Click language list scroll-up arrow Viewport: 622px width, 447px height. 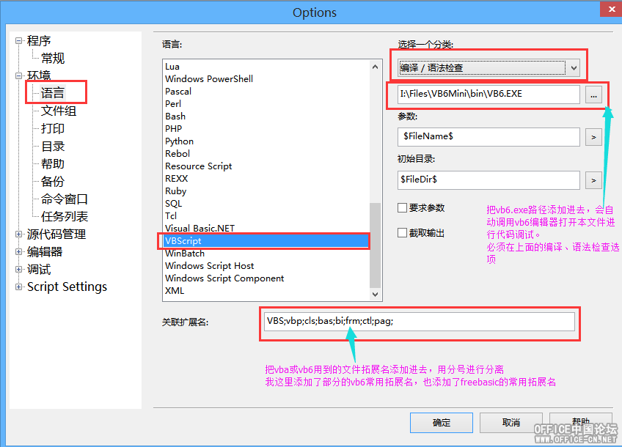(x=375, y=67)
